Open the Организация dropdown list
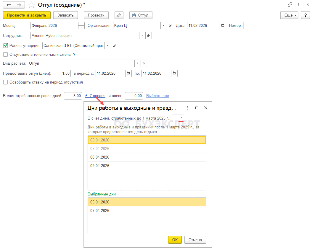Image resolution: width=312 pixels, height=248 pixels. [x=164, y=26]
